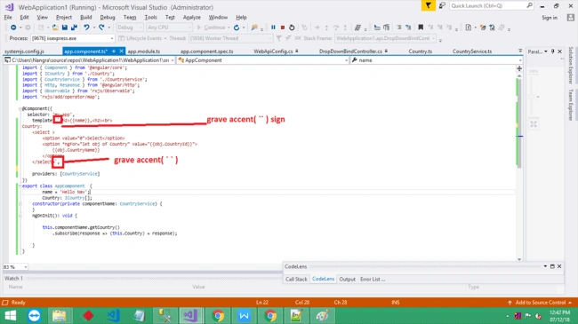
Task: Click Sign in link
Action: point(550,17)
